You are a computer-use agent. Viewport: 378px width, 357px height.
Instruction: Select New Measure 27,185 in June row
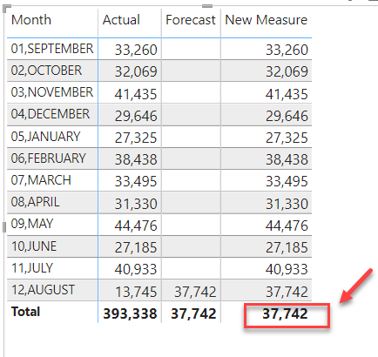coord(287,247)
